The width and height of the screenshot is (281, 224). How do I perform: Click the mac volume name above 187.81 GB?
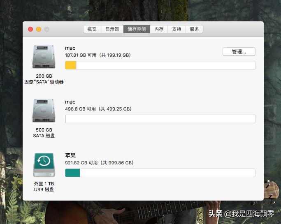[70, 48]
